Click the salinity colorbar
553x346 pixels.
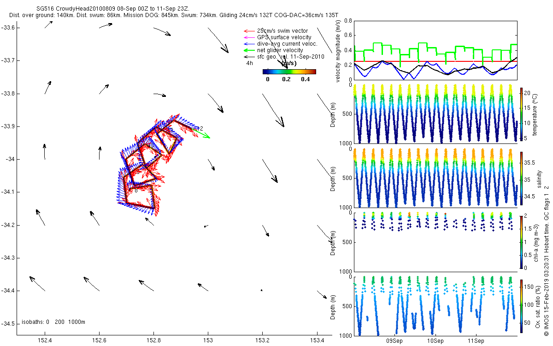click(521, 179)
